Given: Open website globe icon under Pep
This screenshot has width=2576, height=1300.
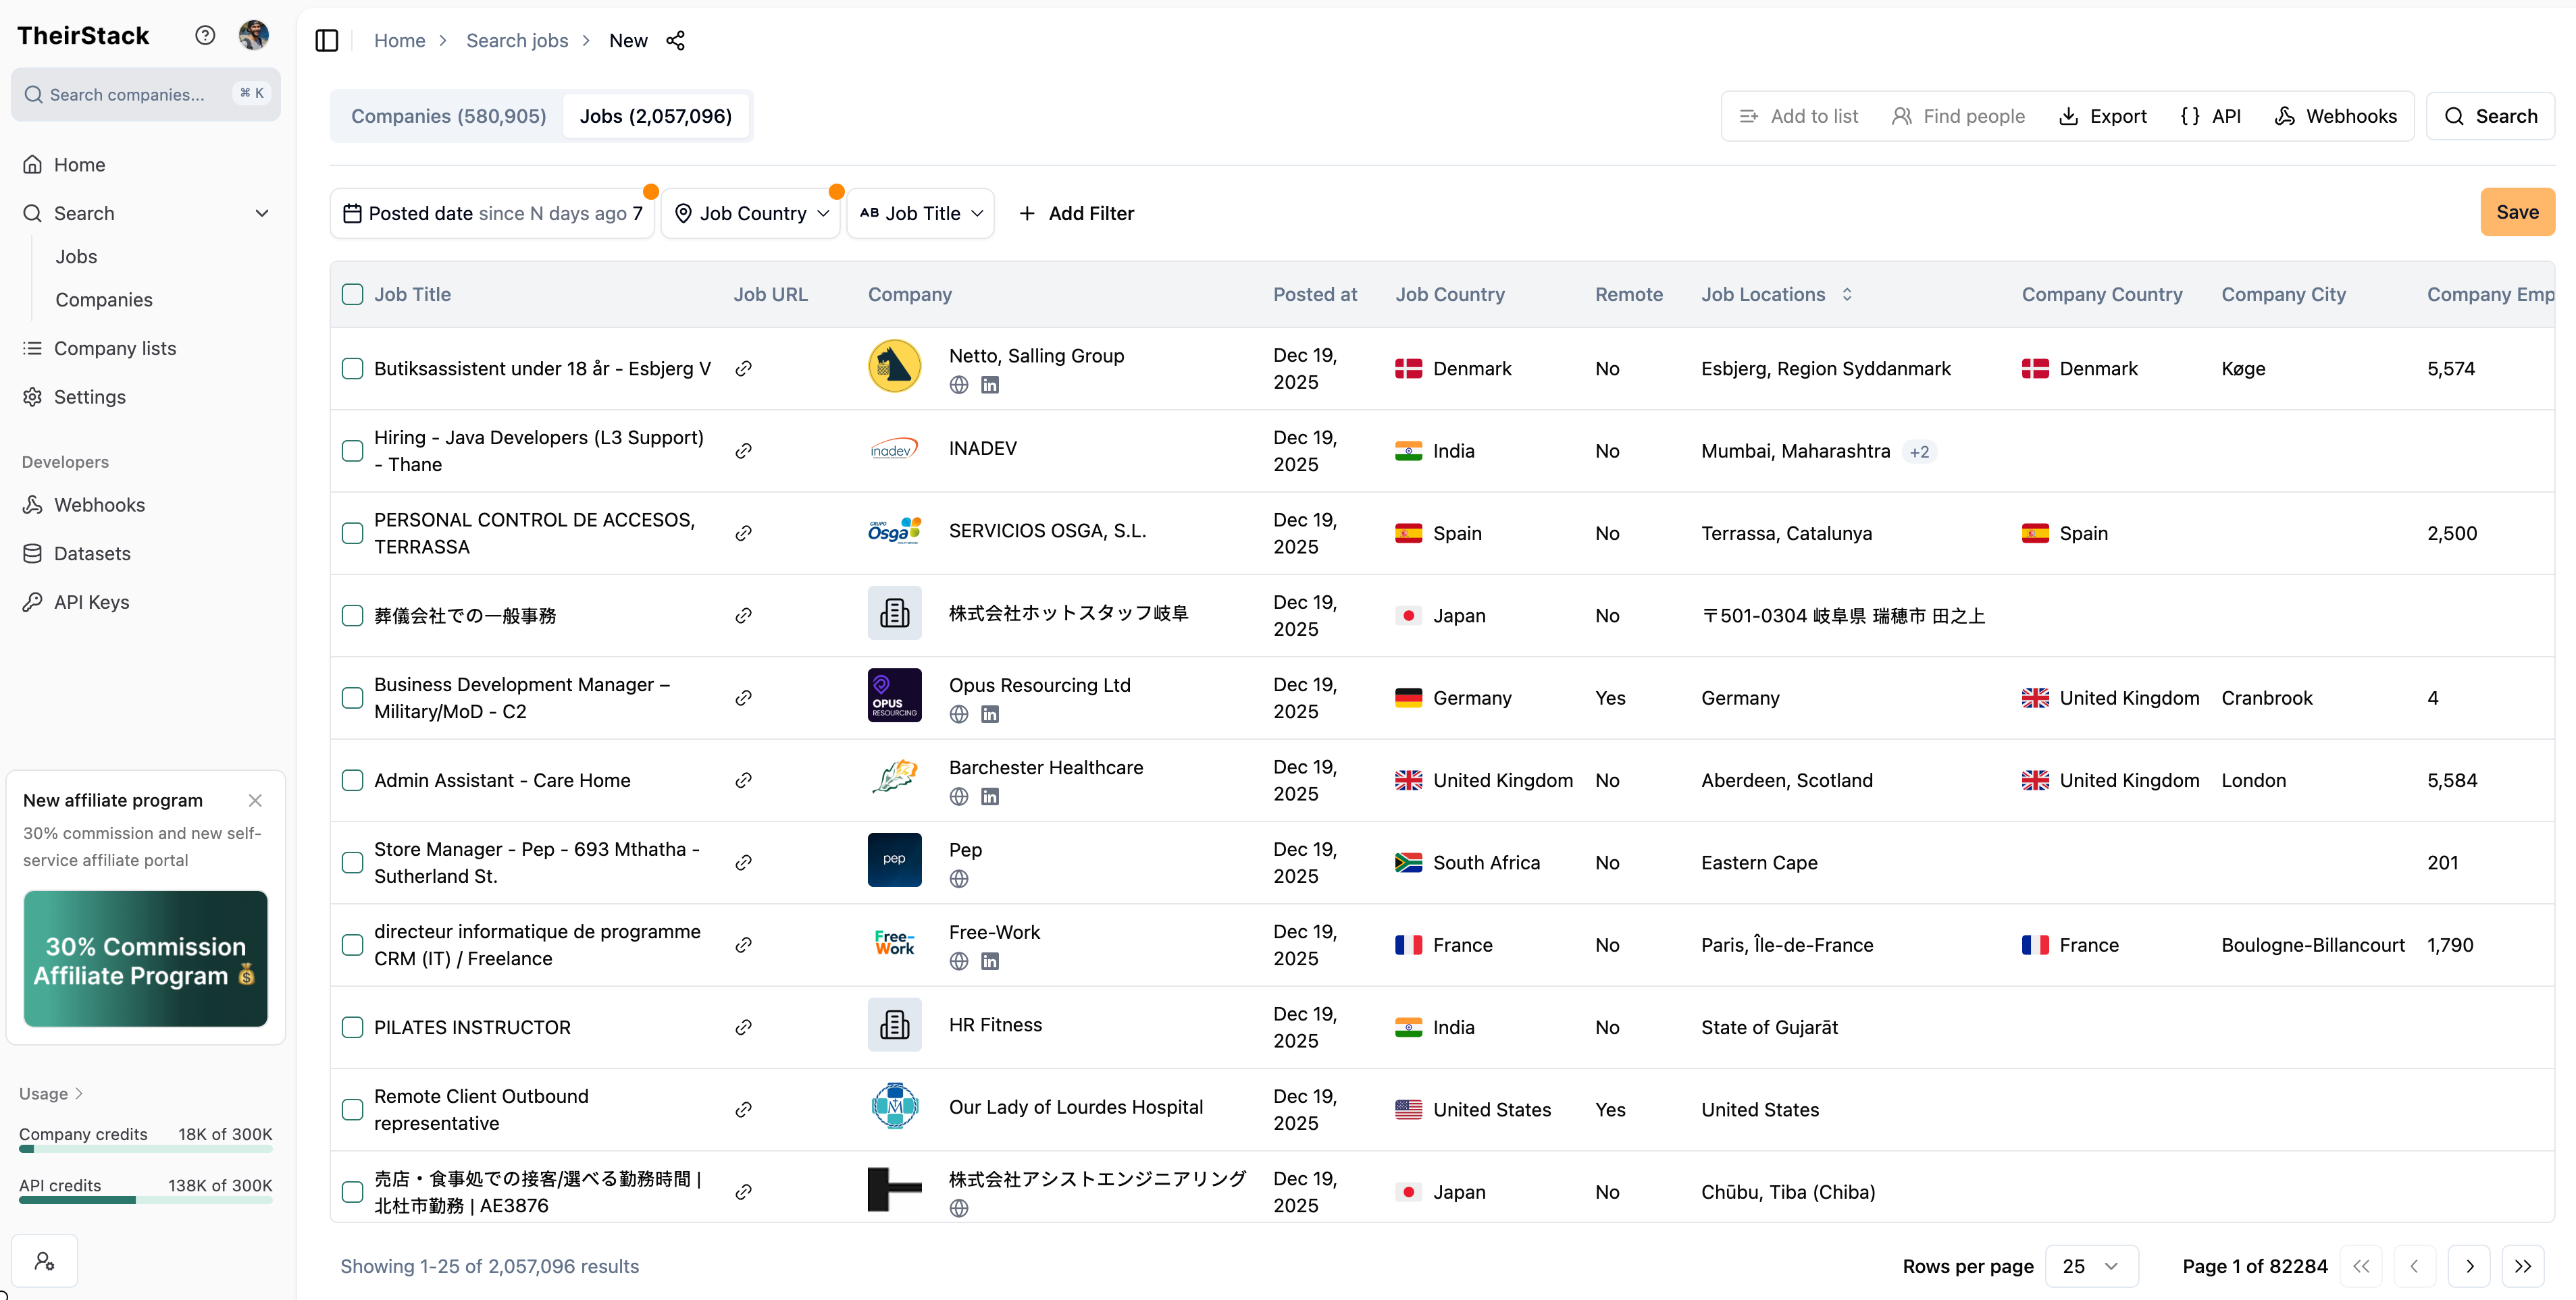Looking at the screenshot, I should [958, 879].
